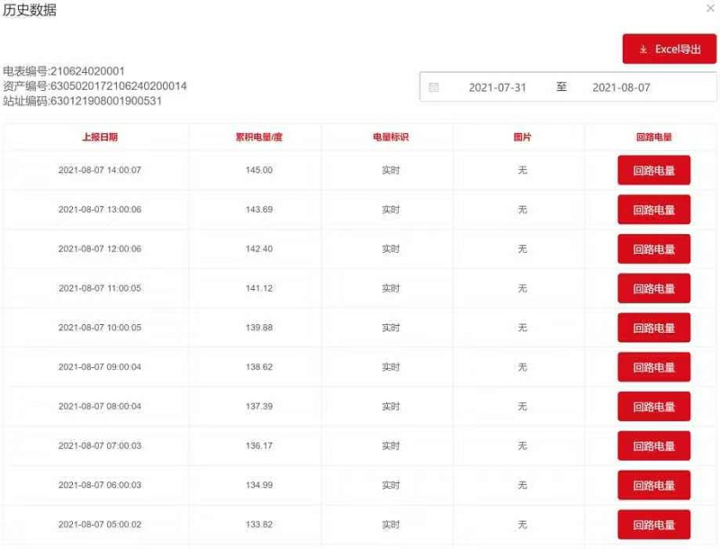The width and height of the screenshot is (720, 549).
Task: Open 回路电量 for the 10:00:05 record
Action: click(x=653, y=328)
